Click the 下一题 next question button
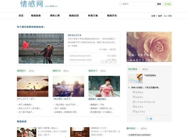This screenshot has width=188, height=137. pos(149,119)
